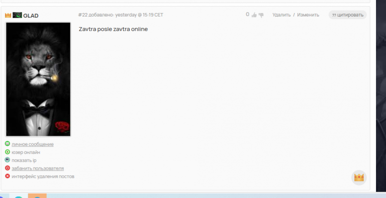Open the GLAD user profile name
The height and width of the screenshot is (198, 386).
click(31, 16)
